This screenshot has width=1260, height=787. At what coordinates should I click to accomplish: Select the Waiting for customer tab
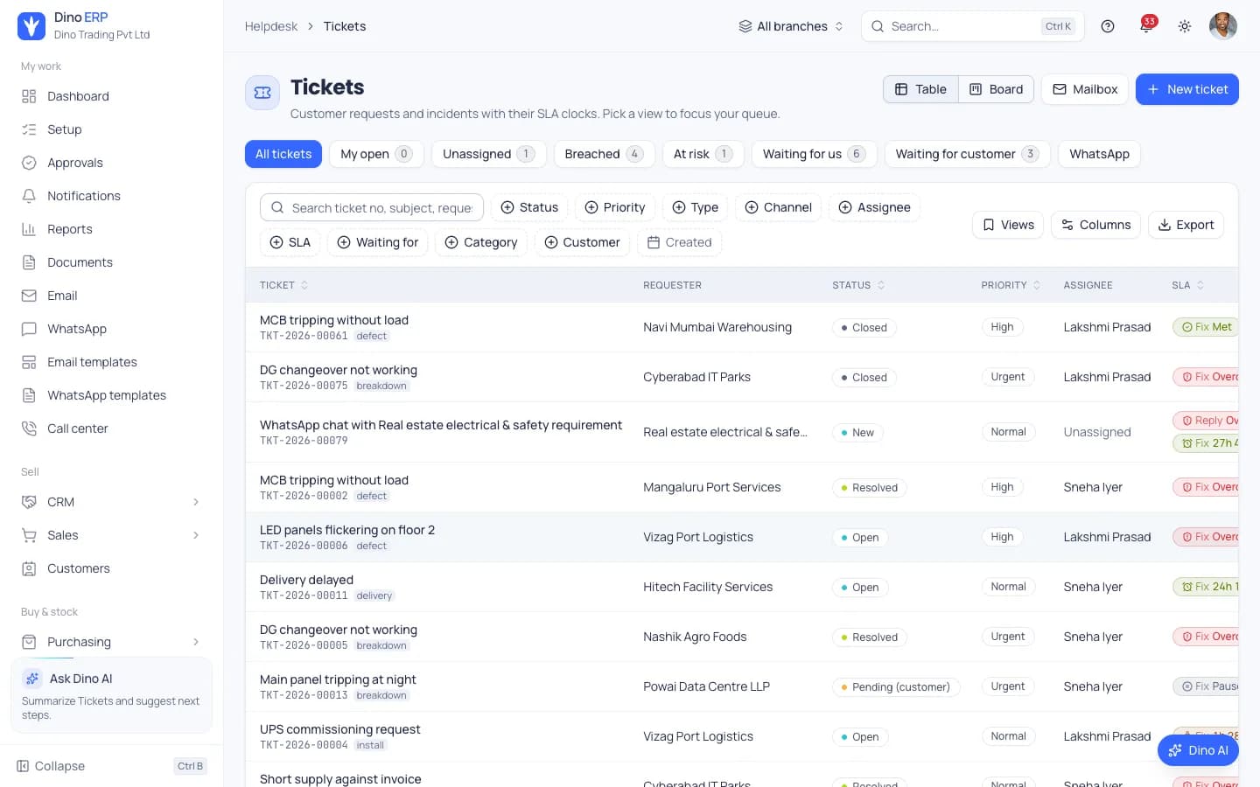coord(968,154)
